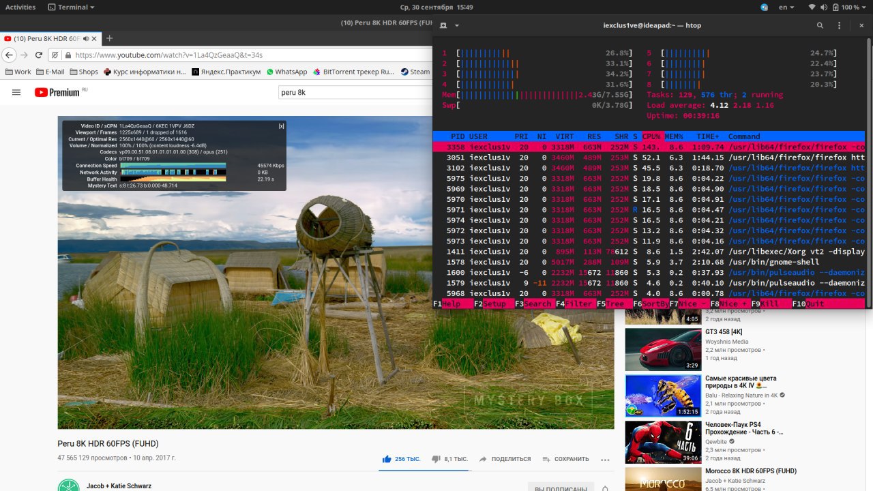Open the GT3 458 [4K] video thumbnail

click(x=663, y=349)
